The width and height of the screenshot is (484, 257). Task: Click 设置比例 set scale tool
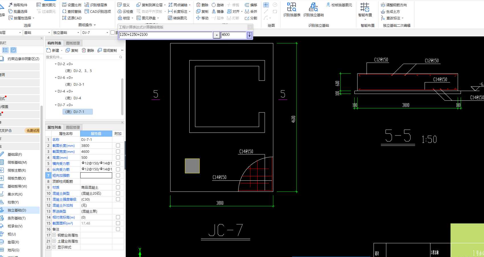[x=72, y=5]
